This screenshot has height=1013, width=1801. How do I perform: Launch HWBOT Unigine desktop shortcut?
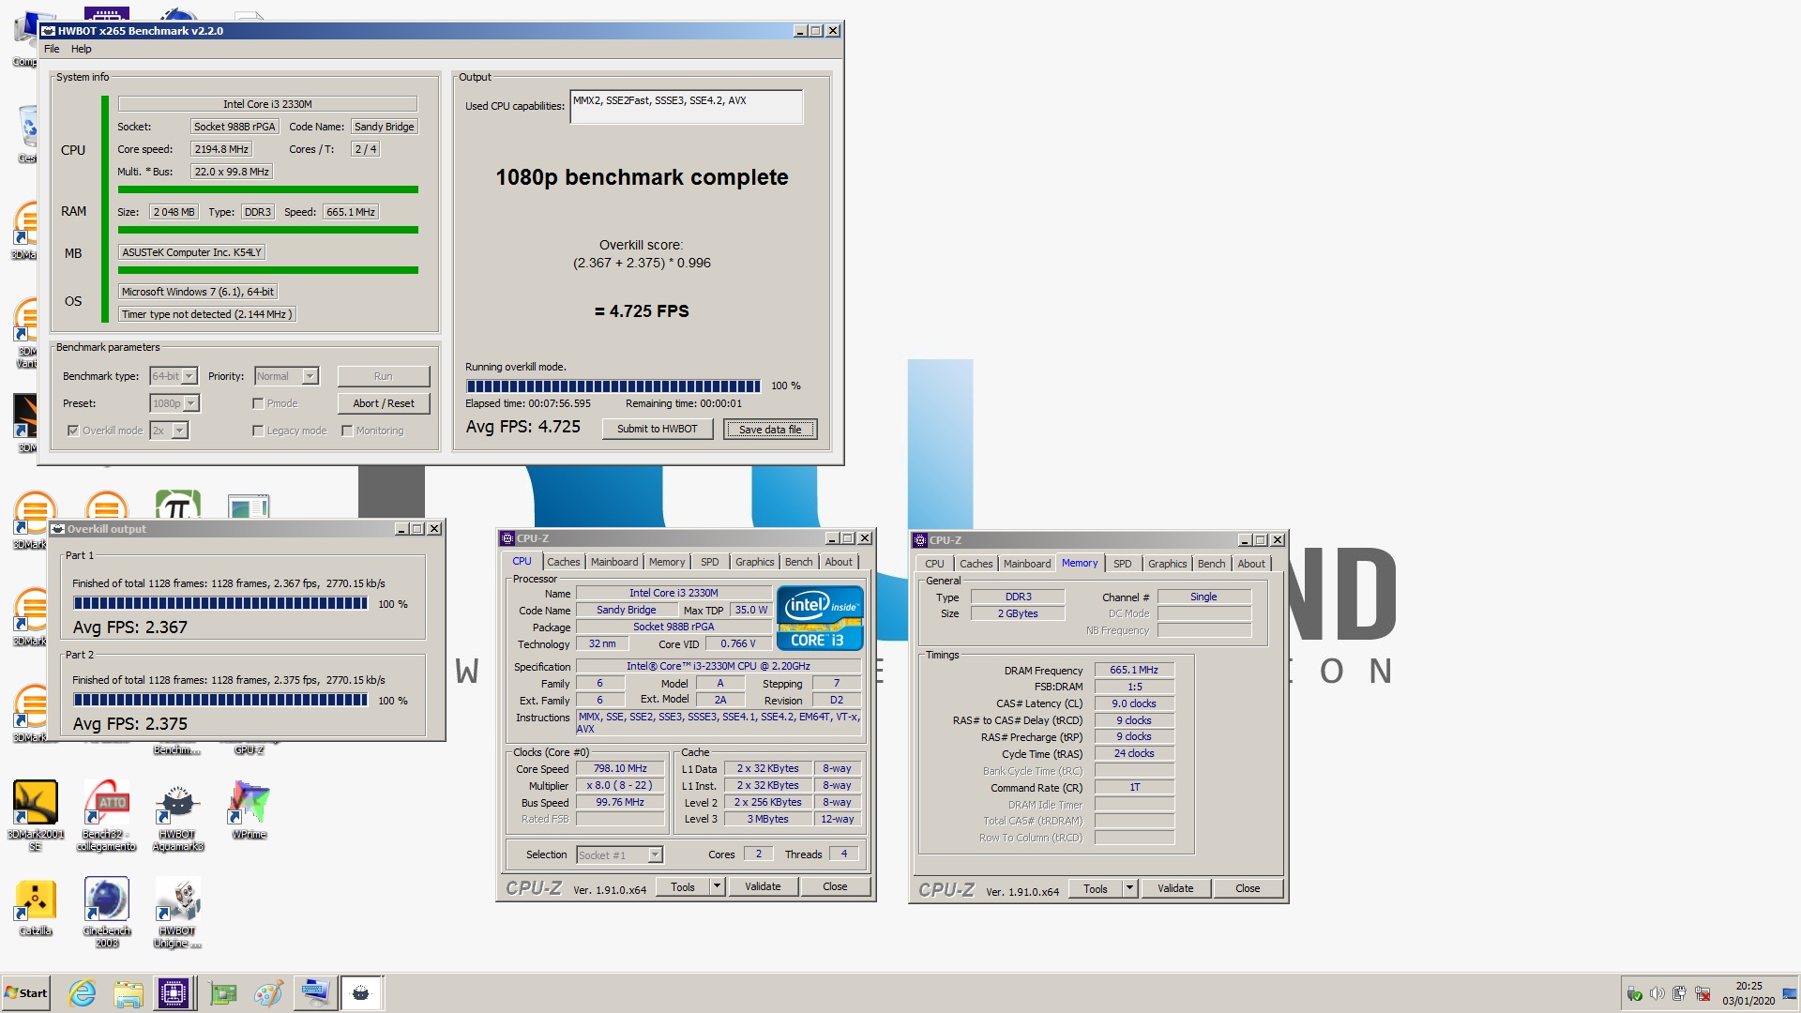pos(177,912)
